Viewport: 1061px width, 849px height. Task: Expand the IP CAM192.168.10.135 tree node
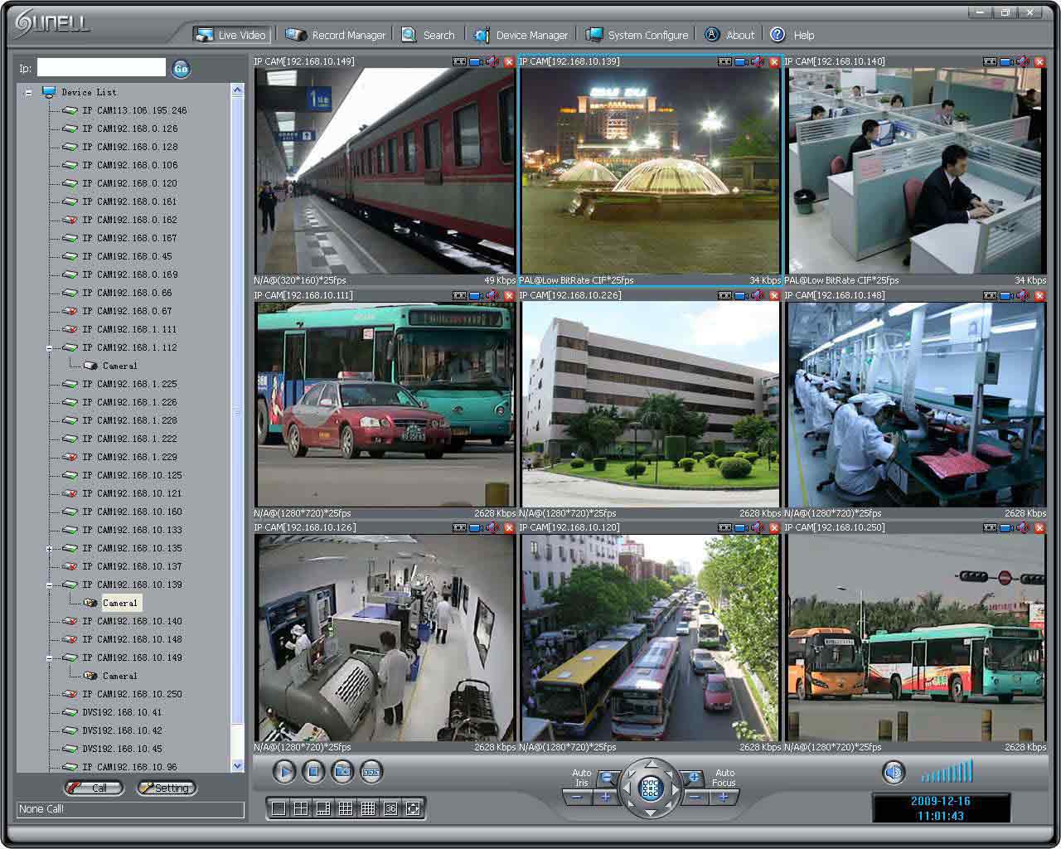pos(49,548)
